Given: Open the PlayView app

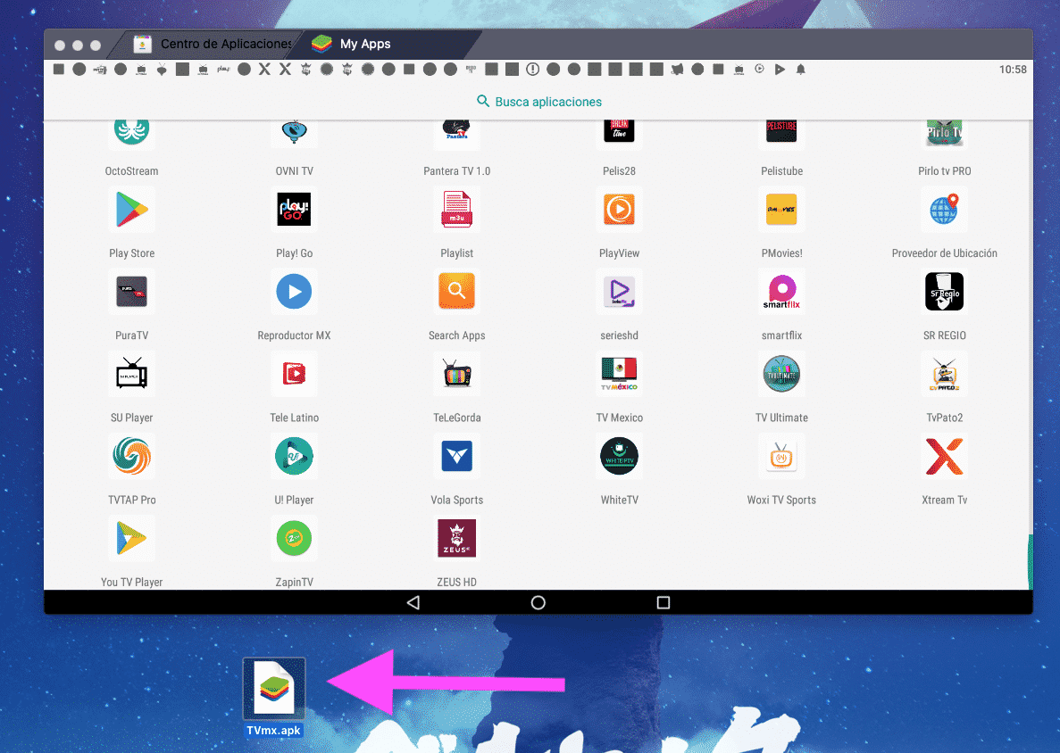Looking at the screenshot, I should pos(619,210).
